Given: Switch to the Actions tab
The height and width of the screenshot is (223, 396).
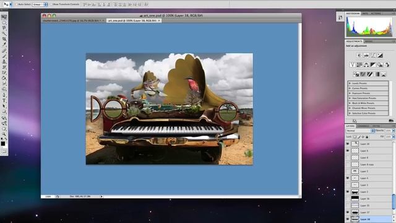Looking at the screenshot, I should 376,14.
